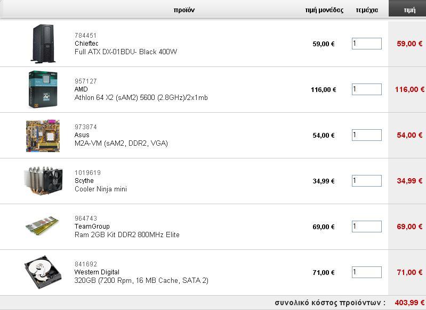Click the τιμή column header
426x310 pixels.
pyautogui.click(x=409, y=10)
